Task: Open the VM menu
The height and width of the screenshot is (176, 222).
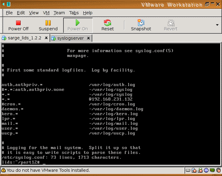Action: [x=46, y=13]
